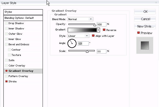The width and height of the screenshot is (159, 107).
Task: Turn on the Satin checkbox
Action: coord(6,60)
